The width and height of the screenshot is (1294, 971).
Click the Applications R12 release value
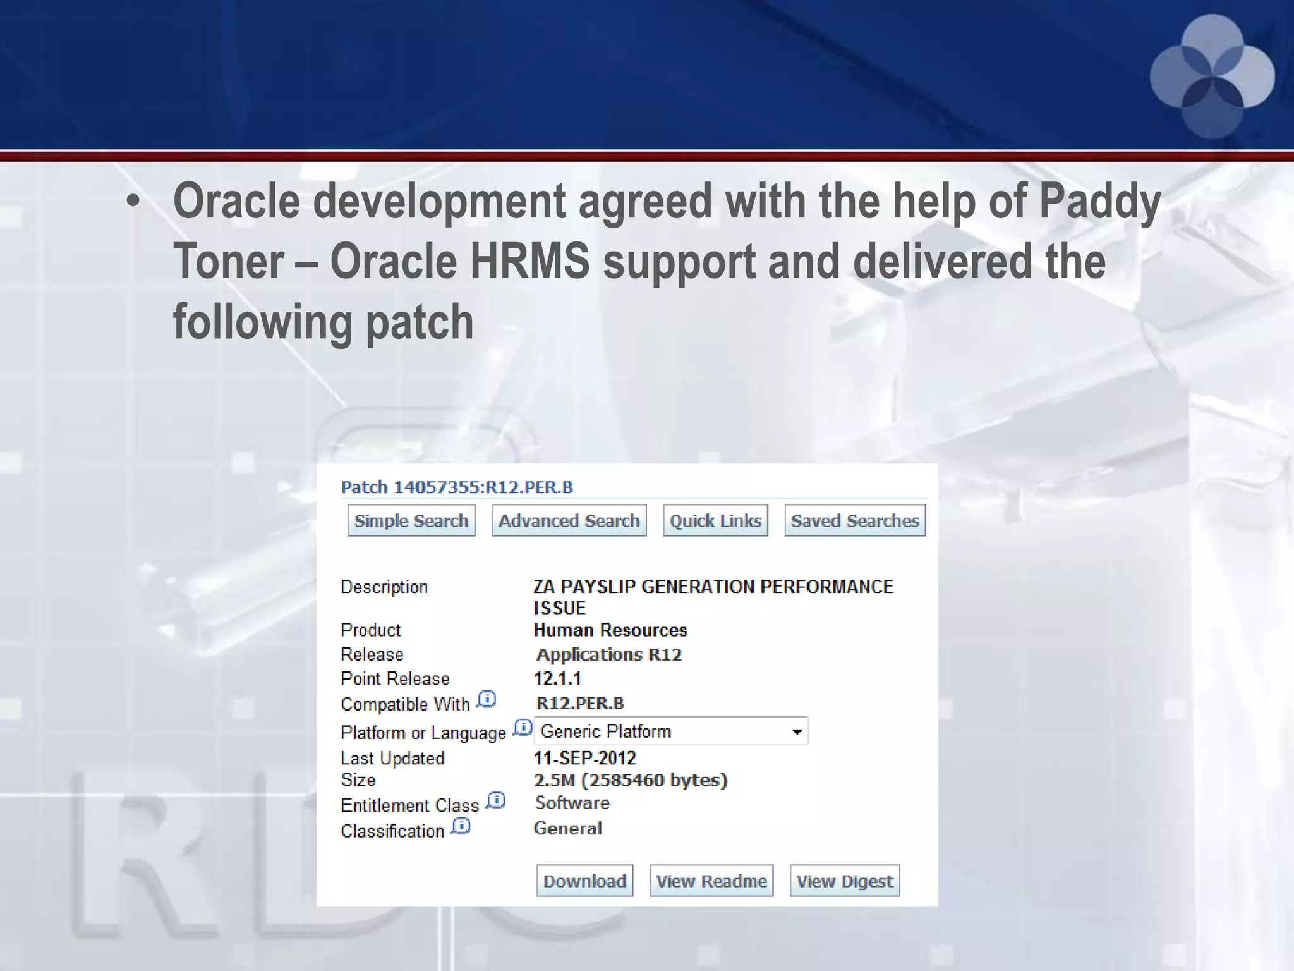pos(609,654)
